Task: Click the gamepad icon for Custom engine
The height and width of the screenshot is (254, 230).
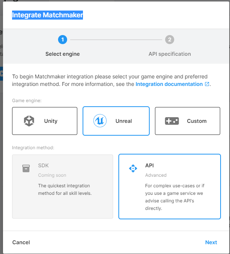Action: tap(172, 121)
